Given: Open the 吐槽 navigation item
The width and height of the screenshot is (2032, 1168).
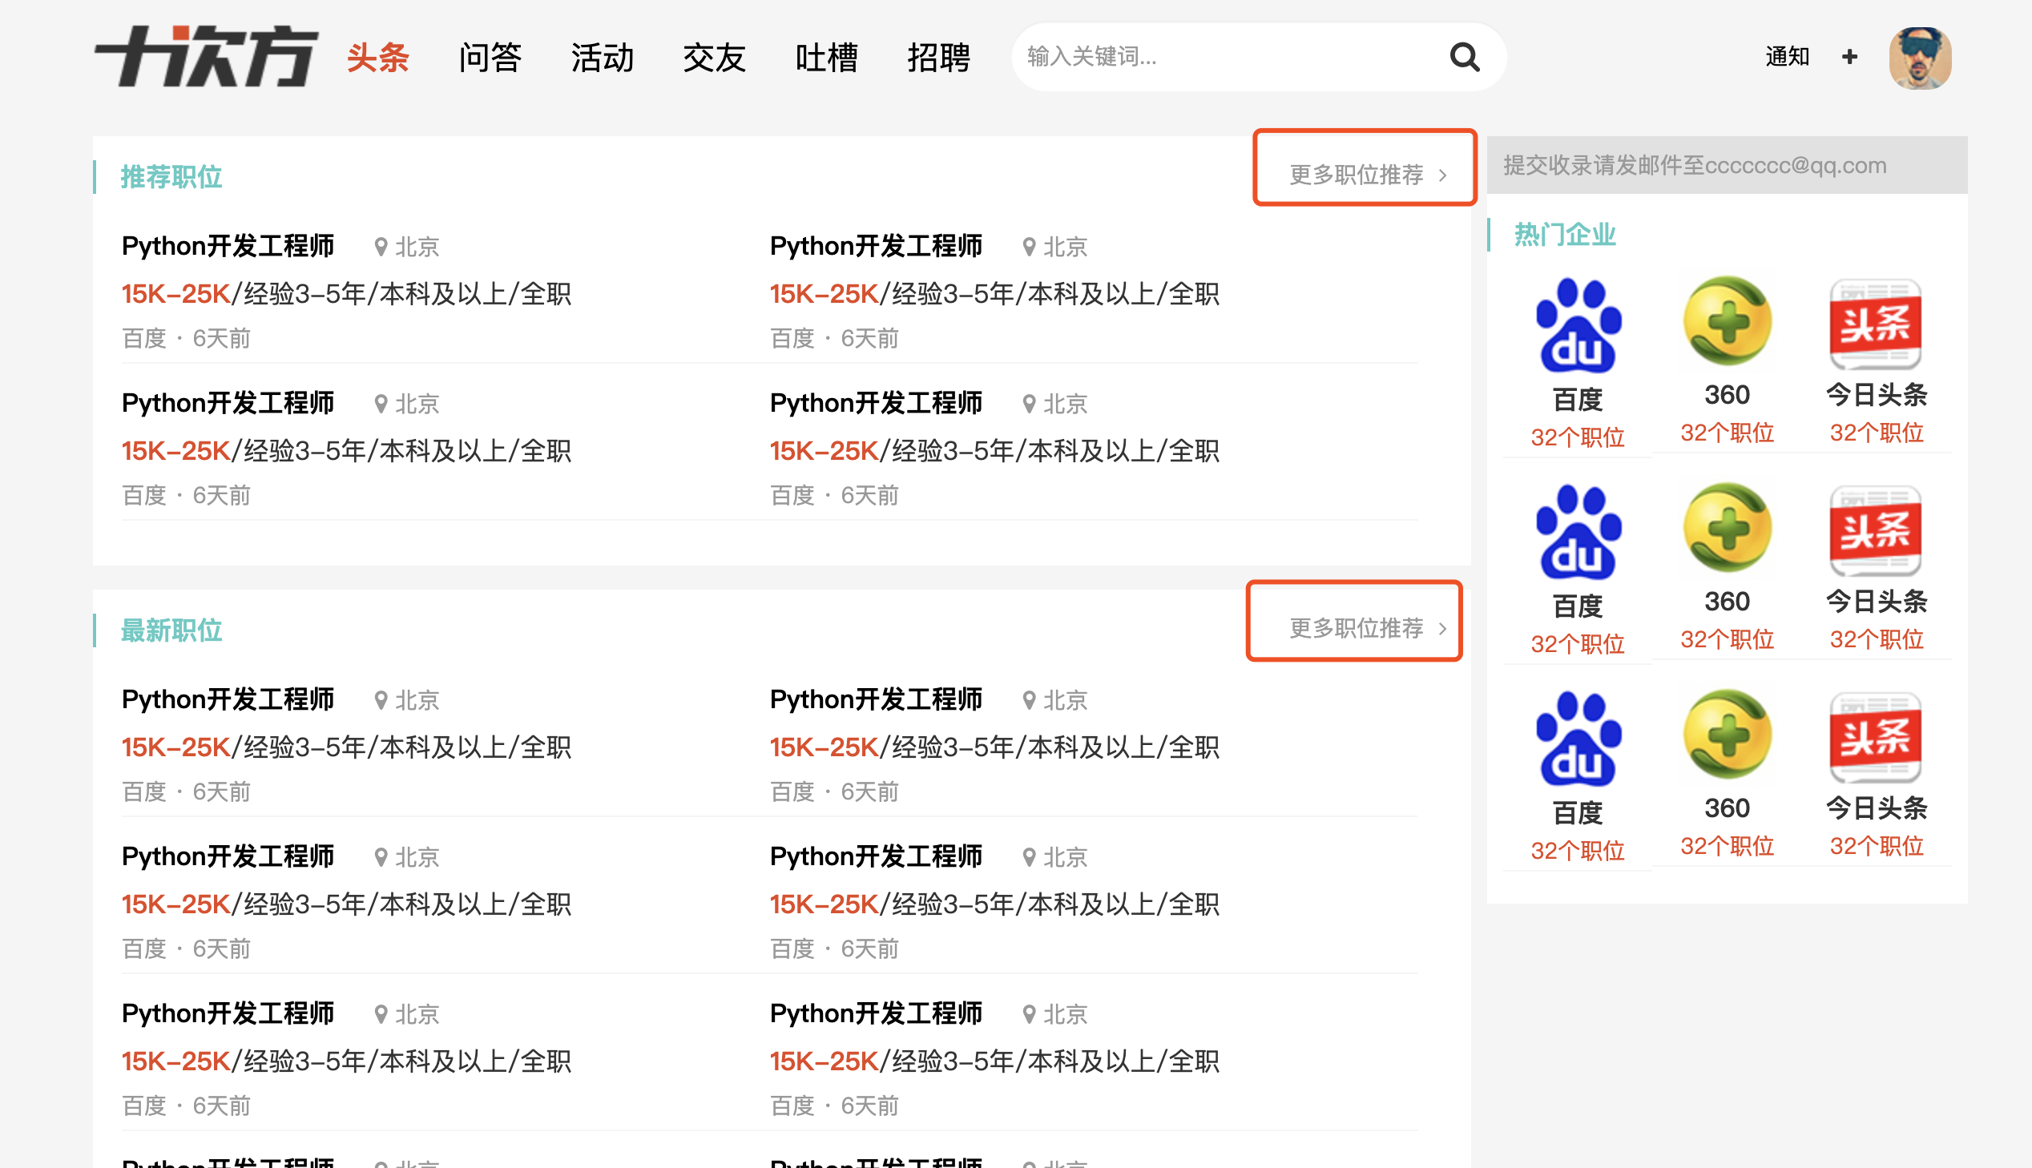Looking at the screenshot, I should [x=826, y=58].
